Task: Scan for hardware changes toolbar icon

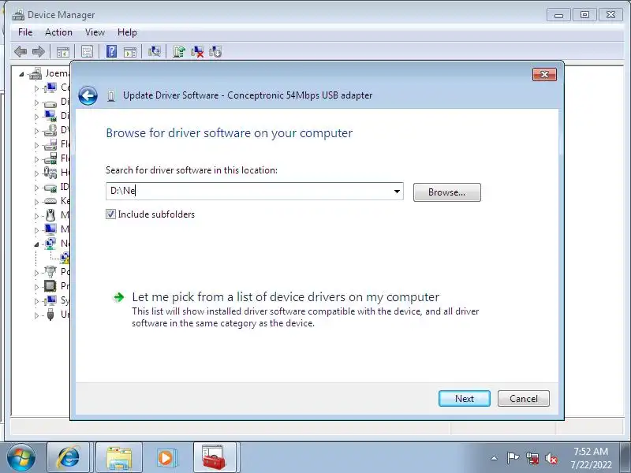Action: coord(154,52)
